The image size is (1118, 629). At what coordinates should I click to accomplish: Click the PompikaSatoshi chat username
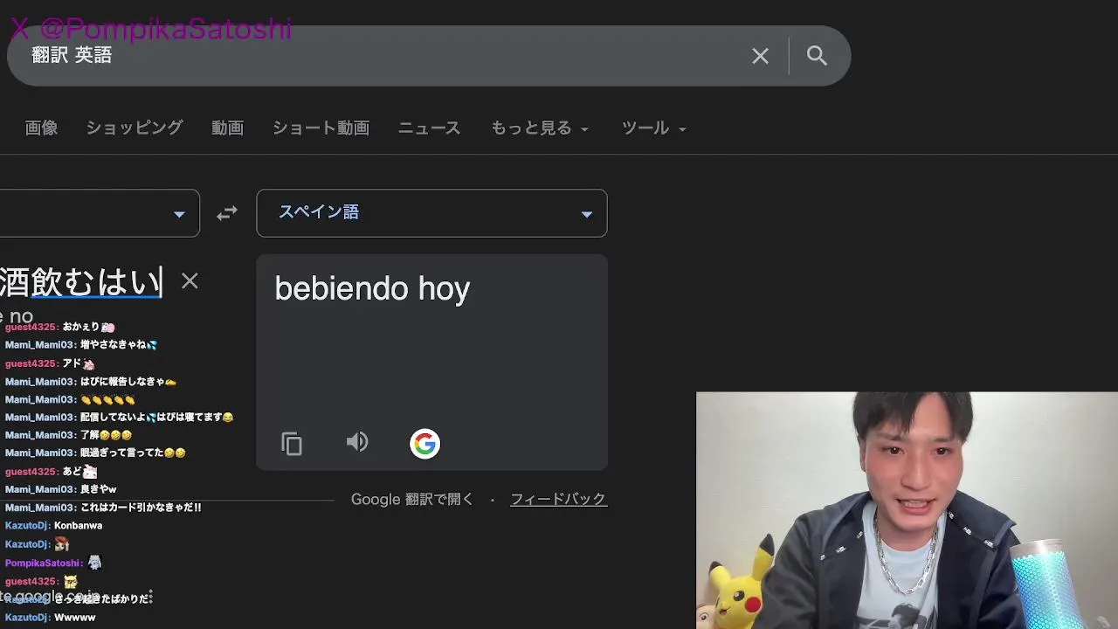pyautogui.click(x=44, y=563)
